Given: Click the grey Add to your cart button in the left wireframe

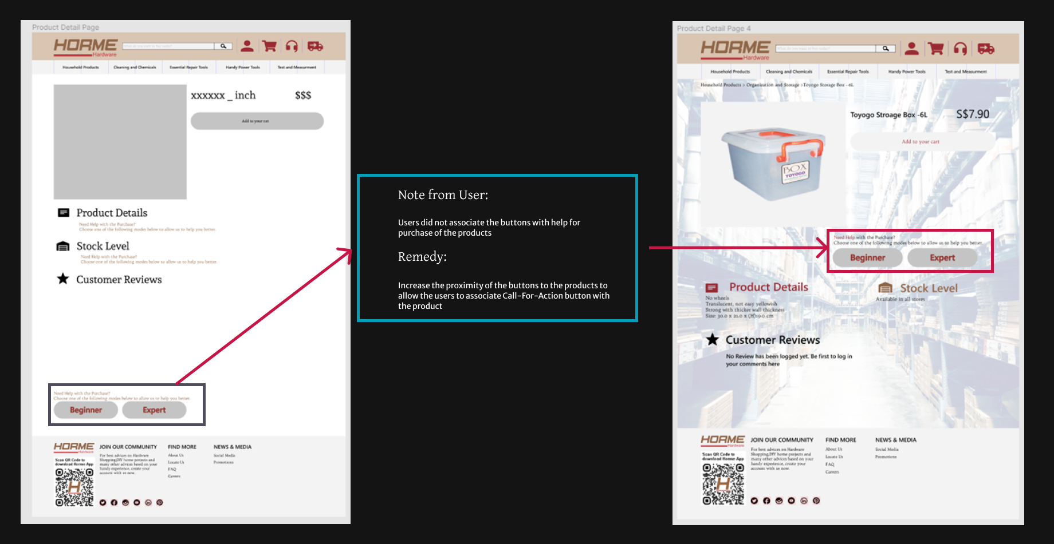Looking at the screenshot, I should (x=257, y=121).
